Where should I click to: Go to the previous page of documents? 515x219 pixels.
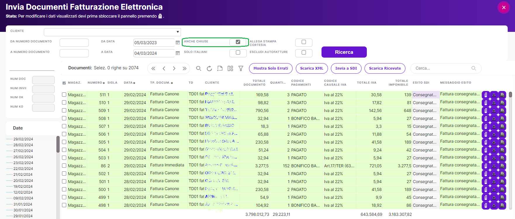click(x=164, y=68)
